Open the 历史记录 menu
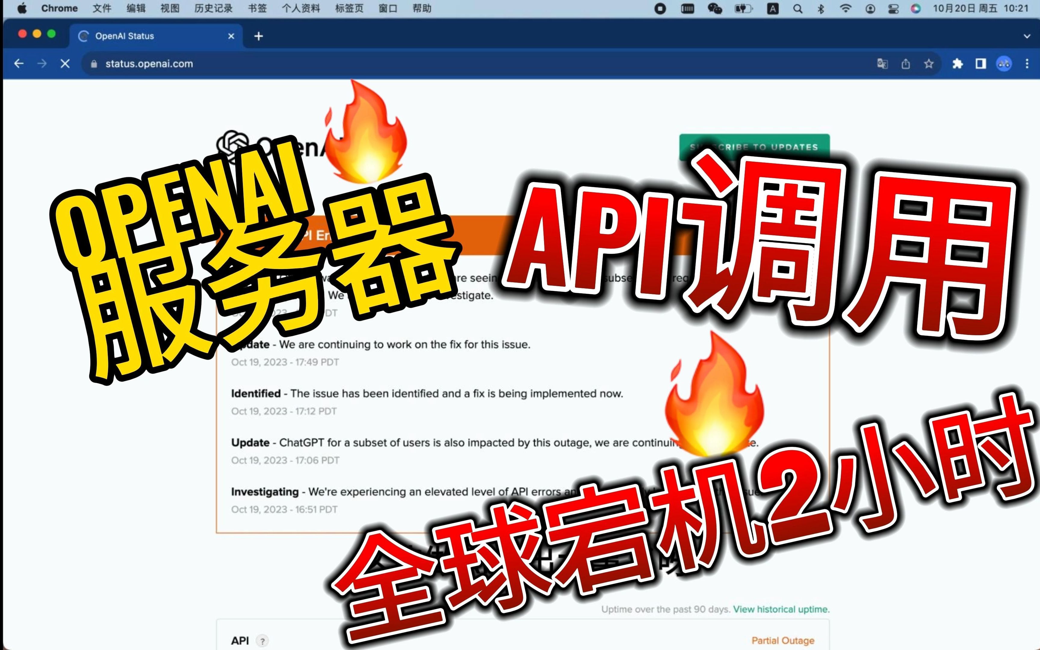 pos(213,9)
